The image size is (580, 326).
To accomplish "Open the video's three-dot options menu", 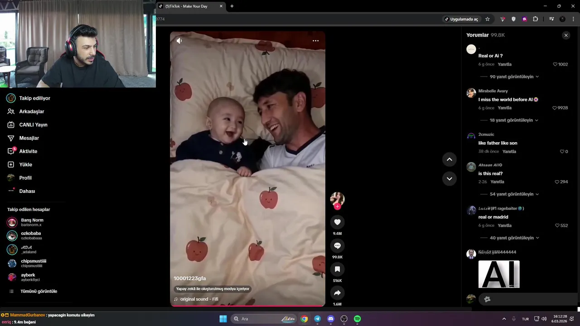I will (x=315, y=41).
